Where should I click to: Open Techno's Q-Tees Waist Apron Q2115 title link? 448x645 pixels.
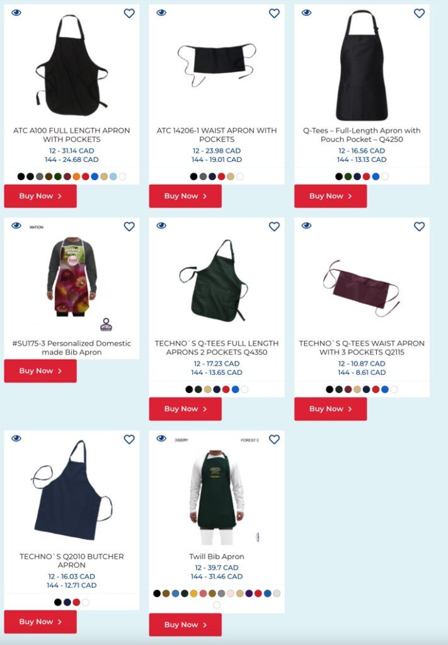click(362, 348)
